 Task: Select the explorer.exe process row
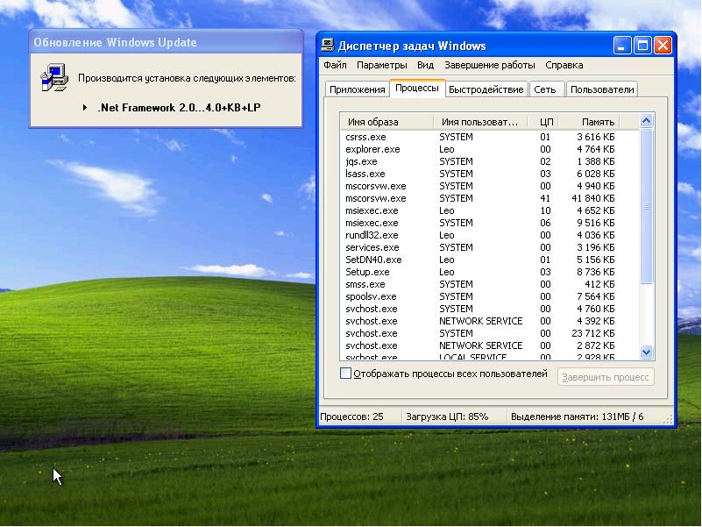click(372, 150)
